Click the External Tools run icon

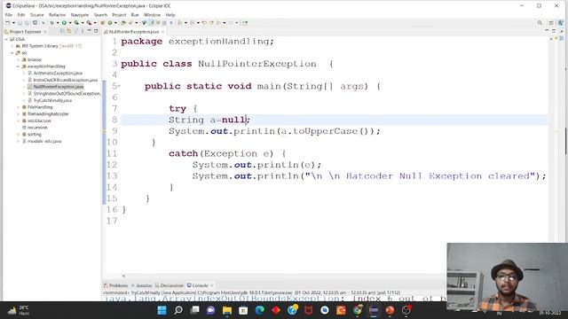[89, 23]
